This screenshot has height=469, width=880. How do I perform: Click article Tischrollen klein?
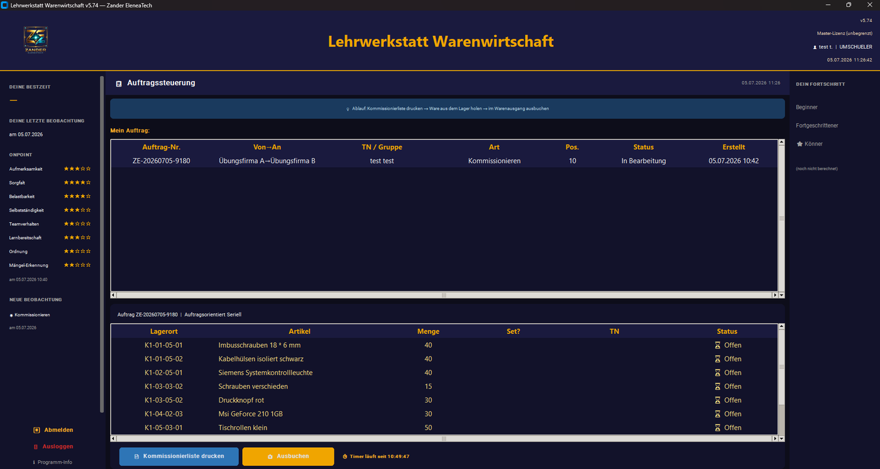[x=243, y=428]
